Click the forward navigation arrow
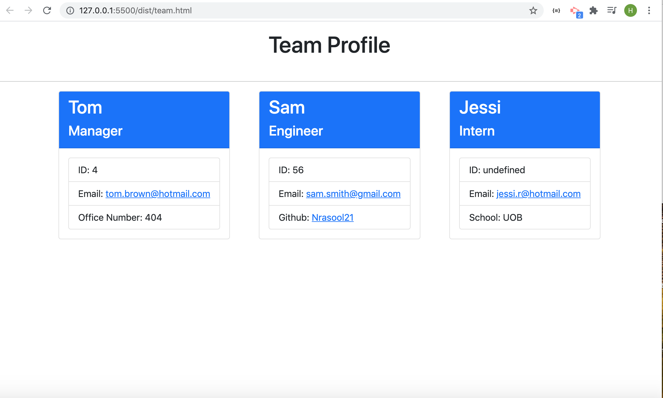The width and height of the screenshot is (663, 398). 28,10
